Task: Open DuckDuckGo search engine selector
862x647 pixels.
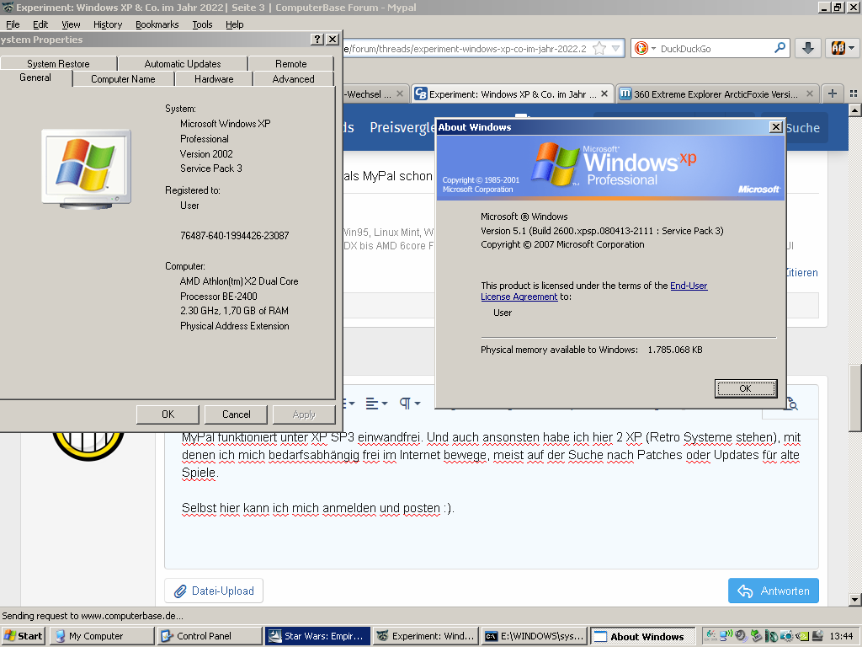Action: tap(645, 48)
